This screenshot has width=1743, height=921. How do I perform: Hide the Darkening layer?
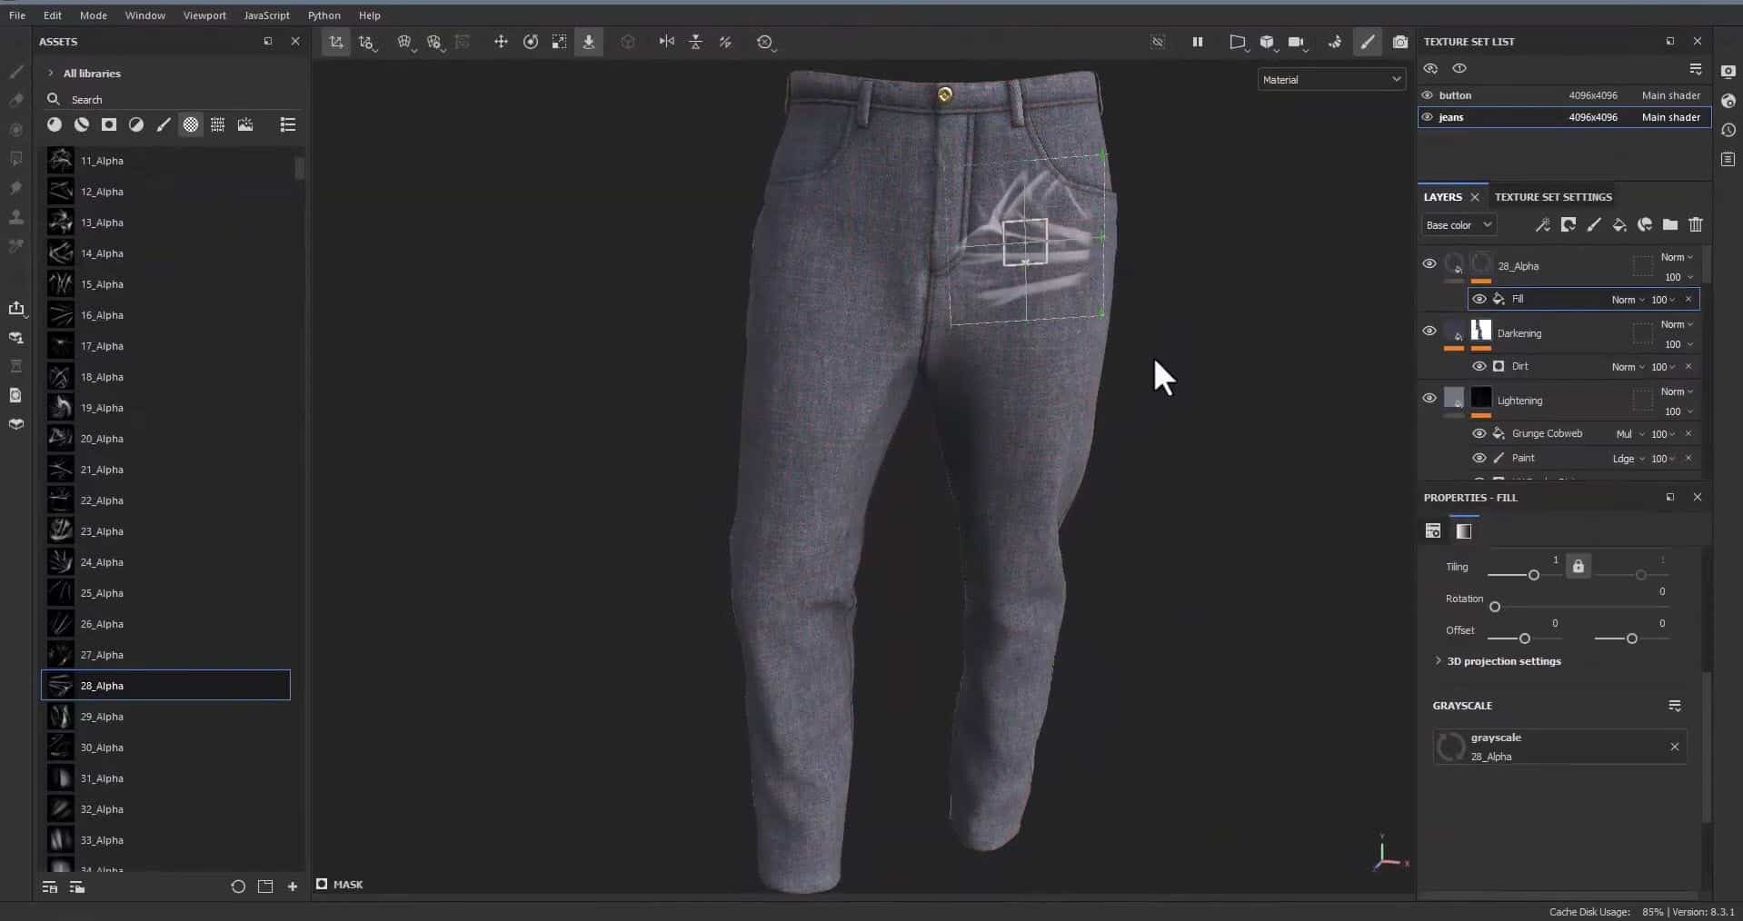1429,332
